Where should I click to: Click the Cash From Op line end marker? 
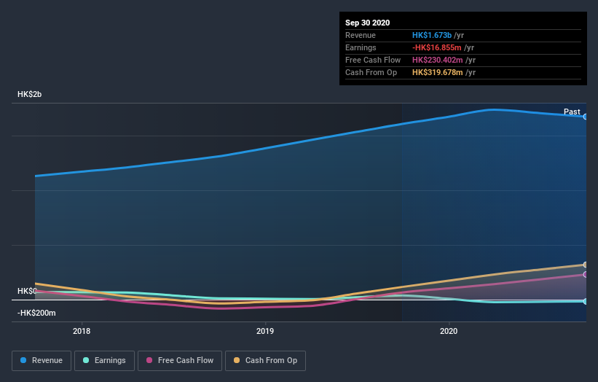(585, 265)
